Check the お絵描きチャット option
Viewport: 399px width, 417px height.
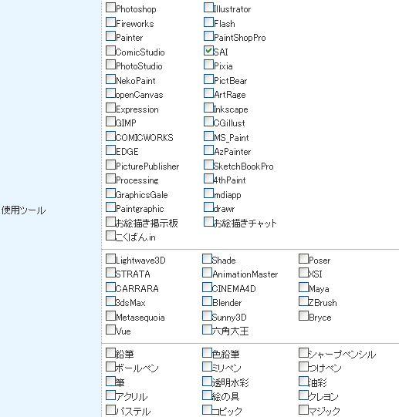(208, 221)
